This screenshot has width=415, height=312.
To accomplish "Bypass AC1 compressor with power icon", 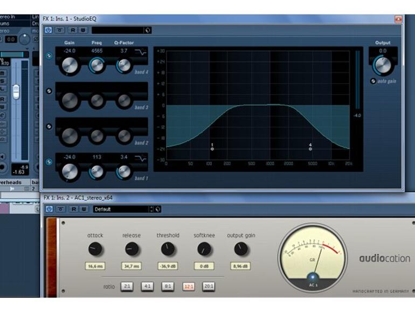I will [49, 209].
